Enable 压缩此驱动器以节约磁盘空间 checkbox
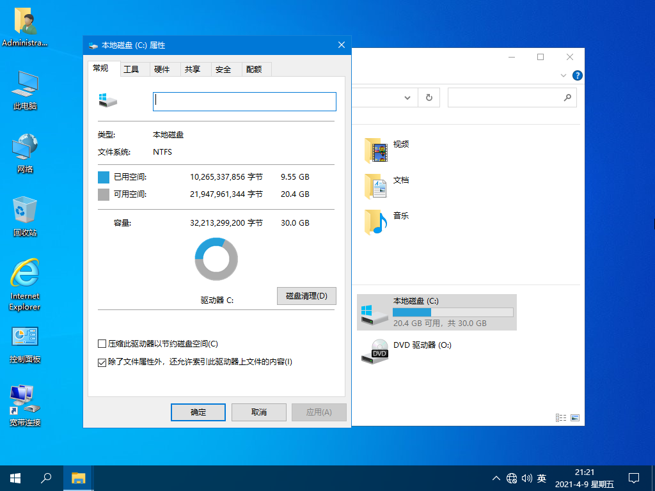The width and height of the screenshot is (655, 491). (x=102, y=344)
